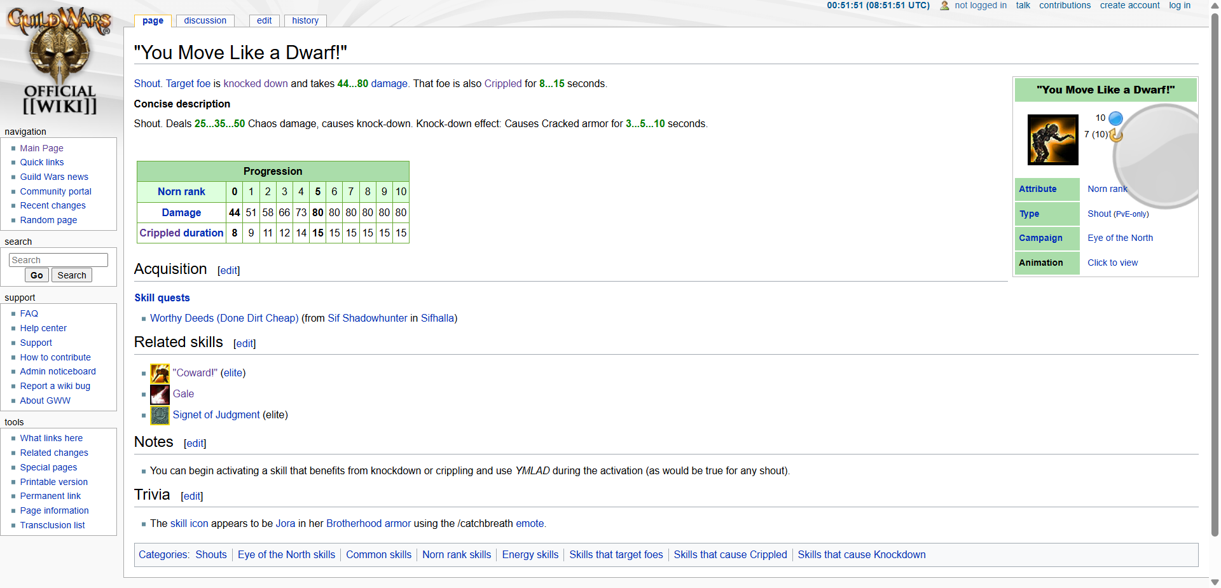Click the page vertical scrollbar

coord(1215,273)
